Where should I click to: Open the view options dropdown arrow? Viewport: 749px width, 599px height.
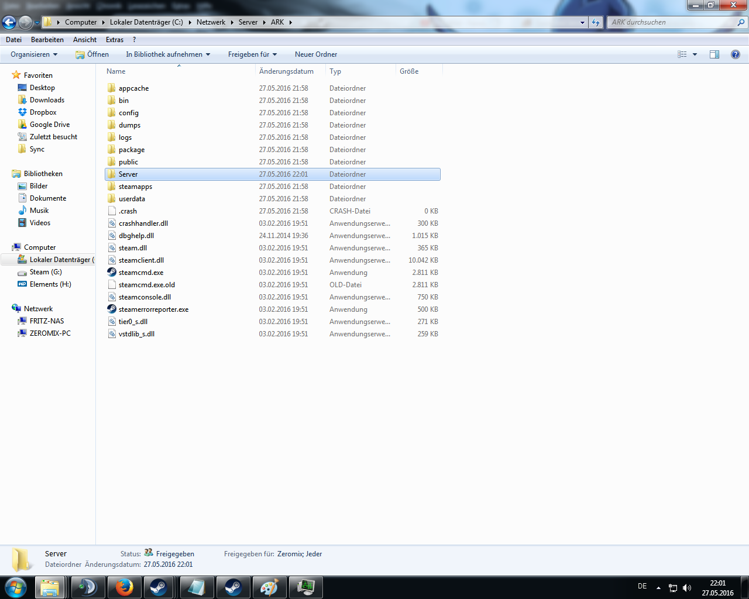(x=695, y=54)
